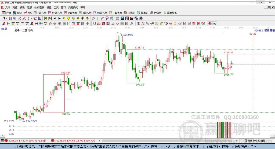Toggle the red-blue yin-yang icon
The width and height of the screenshot is (275, 149).
(210, 24)
